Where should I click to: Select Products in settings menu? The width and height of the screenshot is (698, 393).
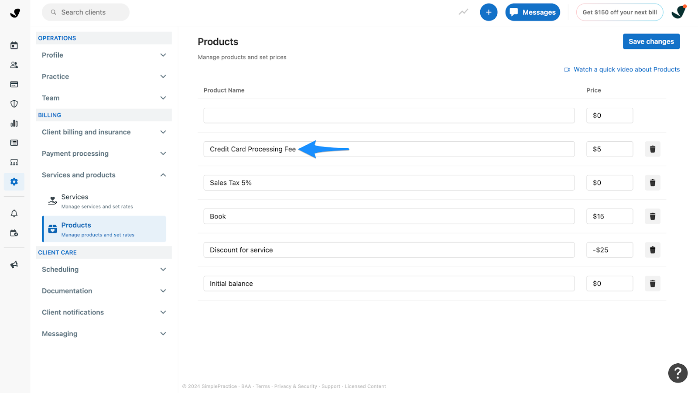(x=104, y=229)
